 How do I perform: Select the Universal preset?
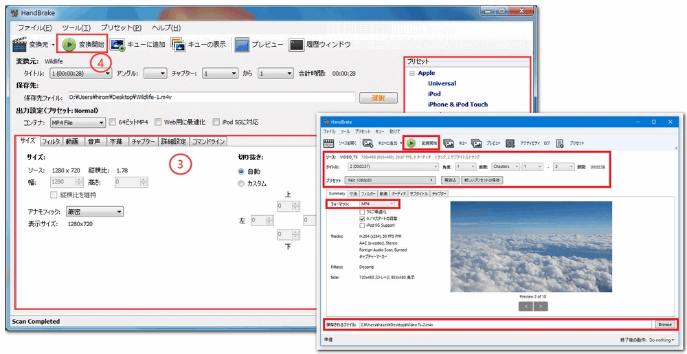point(442,83)
